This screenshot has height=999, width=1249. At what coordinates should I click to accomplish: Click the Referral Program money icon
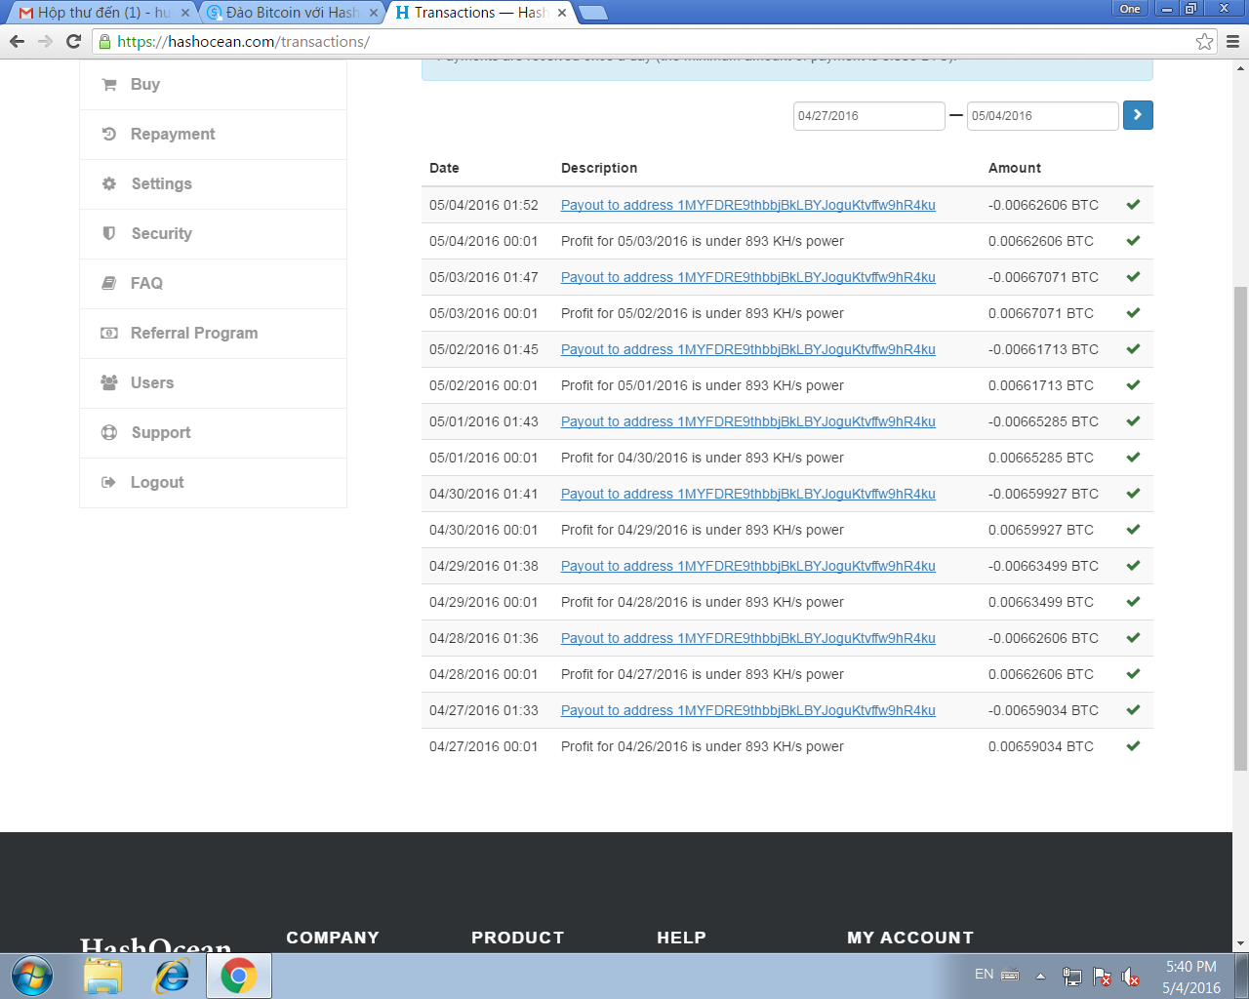(109, 334)
